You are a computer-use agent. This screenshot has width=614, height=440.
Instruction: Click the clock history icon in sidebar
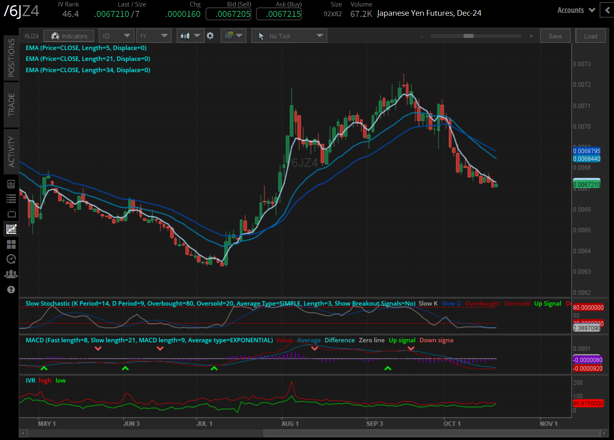pos(11,259)
